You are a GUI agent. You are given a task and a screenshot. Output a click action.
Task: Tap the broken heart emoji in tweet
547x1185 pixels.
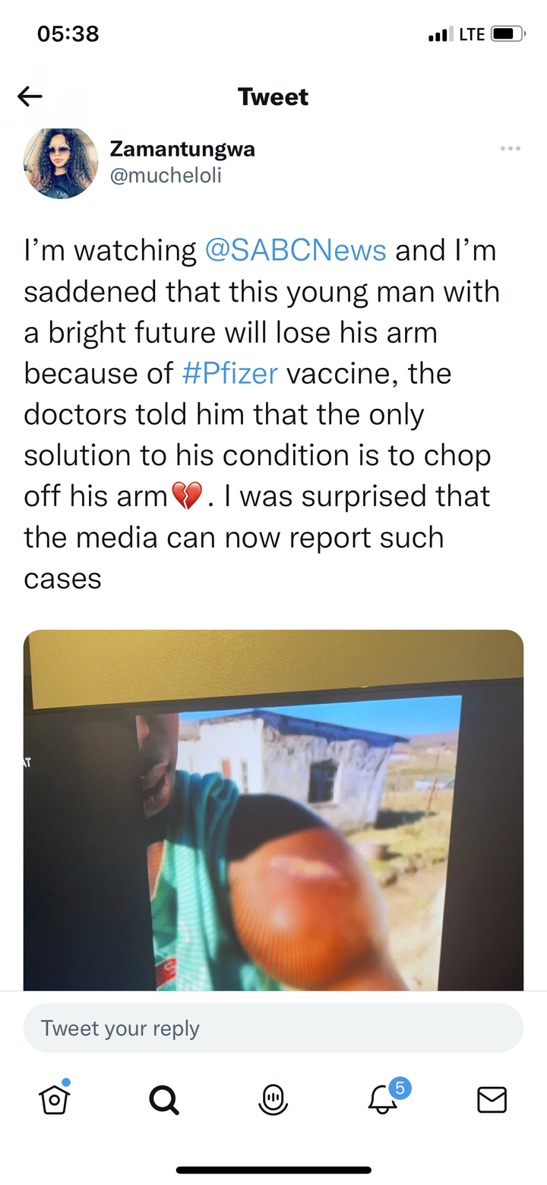pos(187,496)
